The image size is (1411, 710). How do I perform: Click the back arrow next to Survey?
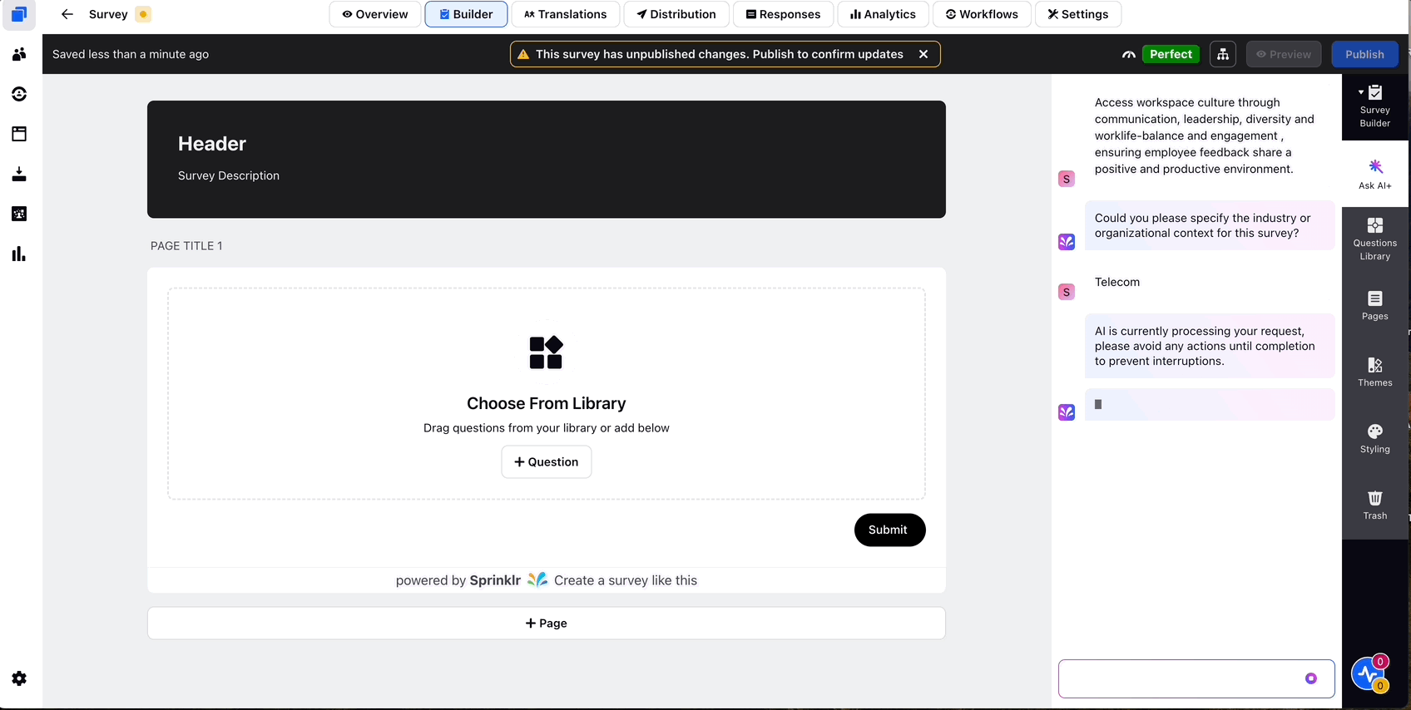[x=67, y=14]
